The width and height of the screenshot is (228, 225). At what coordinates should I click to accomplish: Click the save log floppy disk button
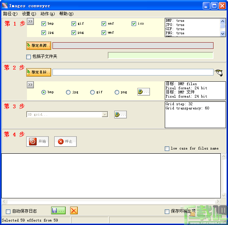(58, 210)
